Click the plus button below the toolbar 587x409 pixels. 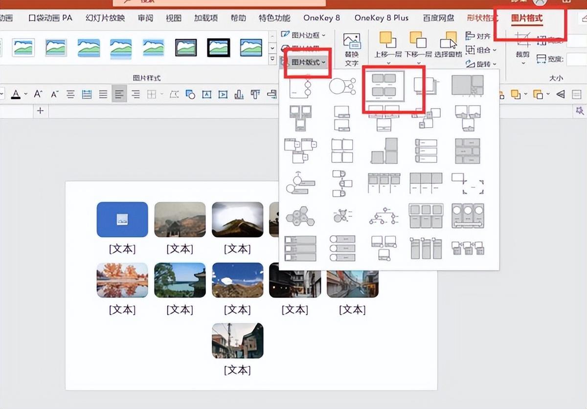pos(40,111)
